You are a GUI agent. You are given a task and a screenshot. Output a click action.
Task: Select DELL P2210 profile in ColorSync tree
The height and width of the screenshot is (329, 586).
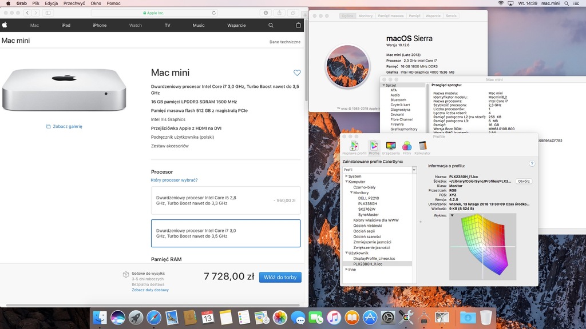(369, 198)
